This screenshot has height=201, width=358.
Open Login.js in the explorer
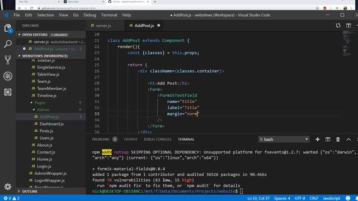[x=51, y=166]
